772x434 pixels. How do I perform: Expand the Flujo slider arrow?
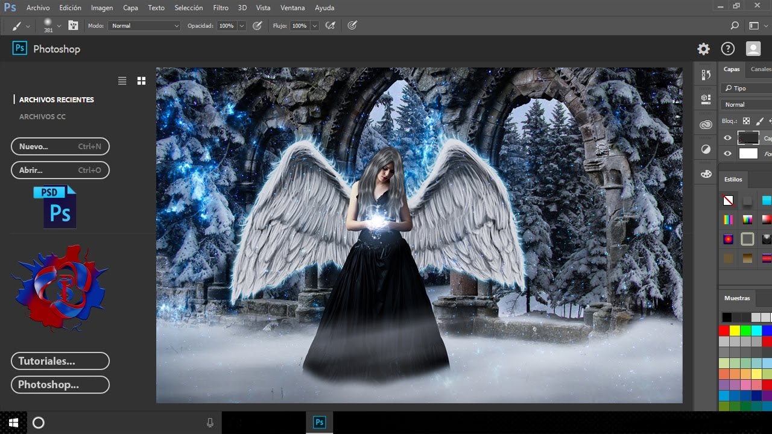click(315, 26)
